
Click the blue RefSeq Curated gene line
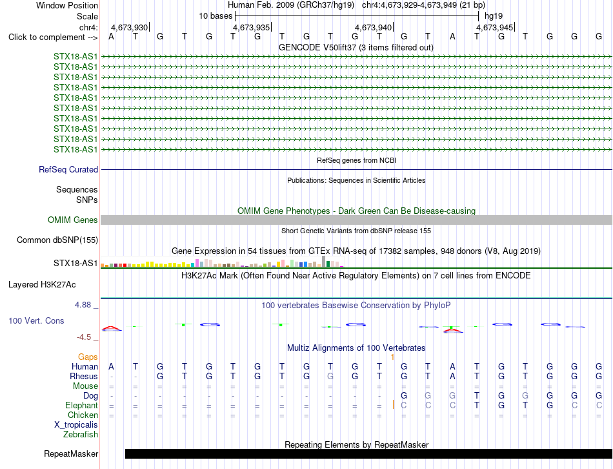tap(356, 169)
